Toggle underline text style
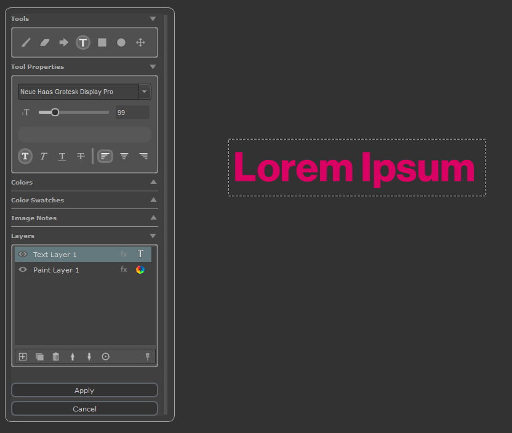Screen dimensions: 512x433 pyautogui.click(x=62, y=156)
